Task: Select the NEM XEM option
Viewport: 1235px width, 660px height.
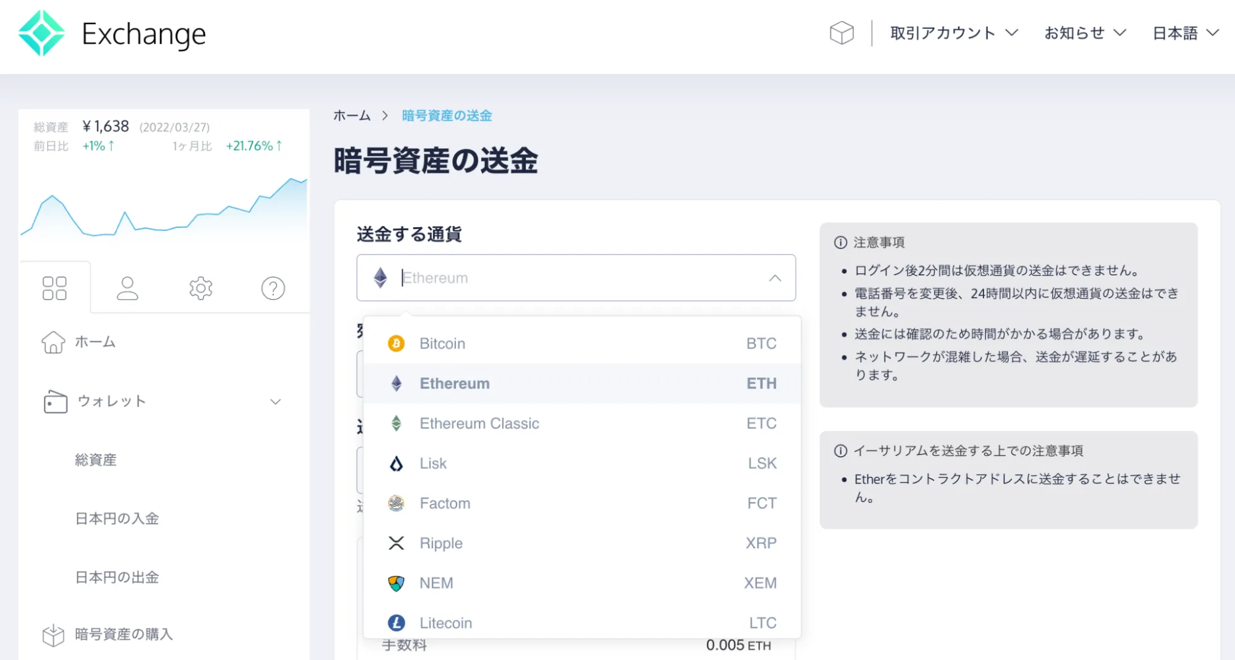Action: click(x=436, y=583)
